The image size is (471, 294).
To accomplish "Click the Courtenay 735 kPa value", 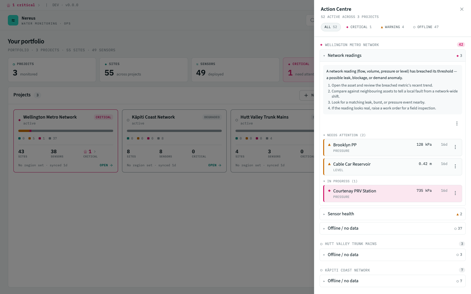I will coord(424,190).
